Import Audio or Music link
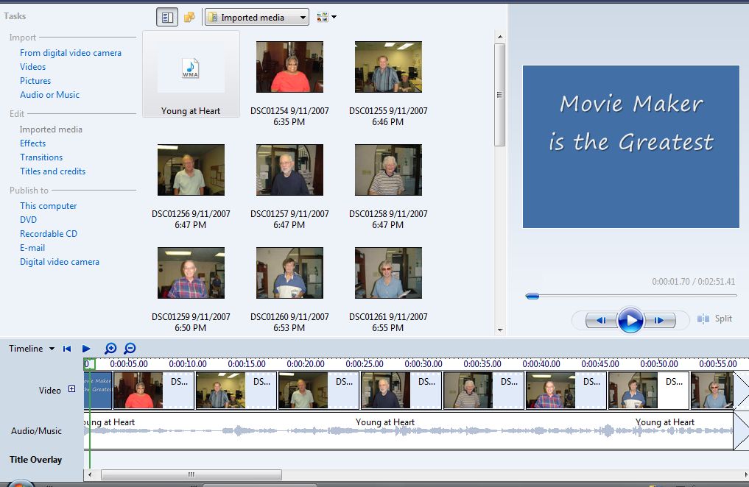The height and width of the screenshot is (487, 749). 49,94
